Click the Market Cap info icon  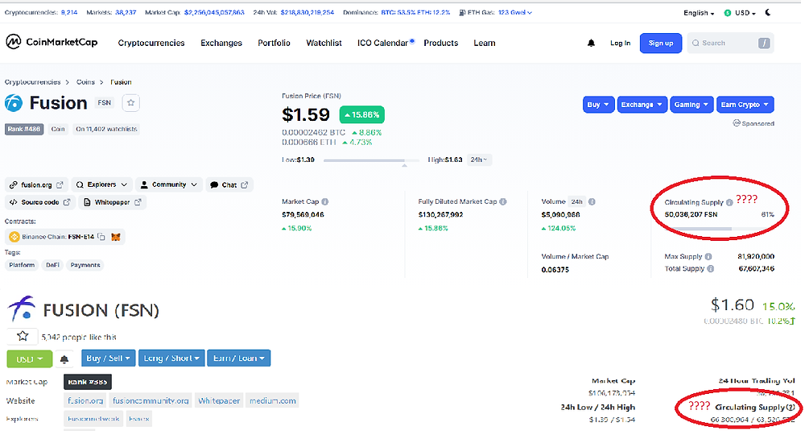tap(325, 202)
